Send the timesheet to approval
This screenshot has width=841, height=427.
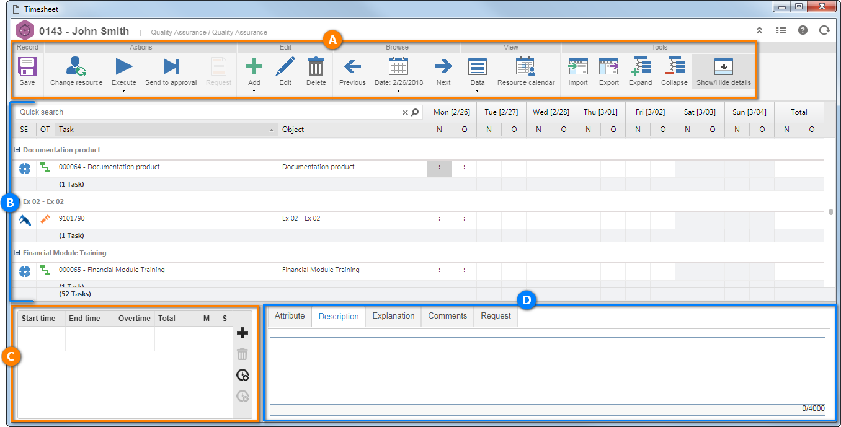[171, 71]
